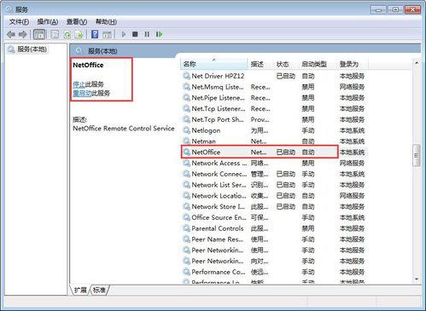Click the gear icon beside Office Source En...
426x311 pixels.
186,217
